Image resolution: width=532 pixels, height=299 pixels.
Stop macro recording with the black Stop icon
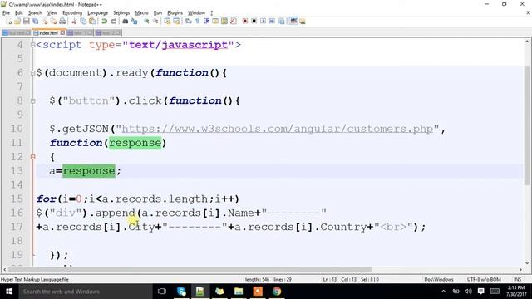[x=254, y=22]
